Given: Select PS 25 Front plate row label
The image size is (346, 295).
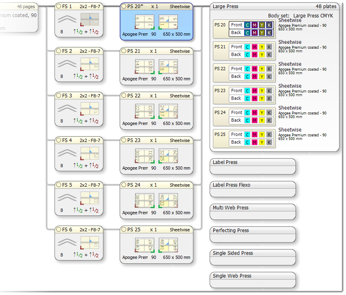Looking at the screenshot, I should tap(237, 134).
